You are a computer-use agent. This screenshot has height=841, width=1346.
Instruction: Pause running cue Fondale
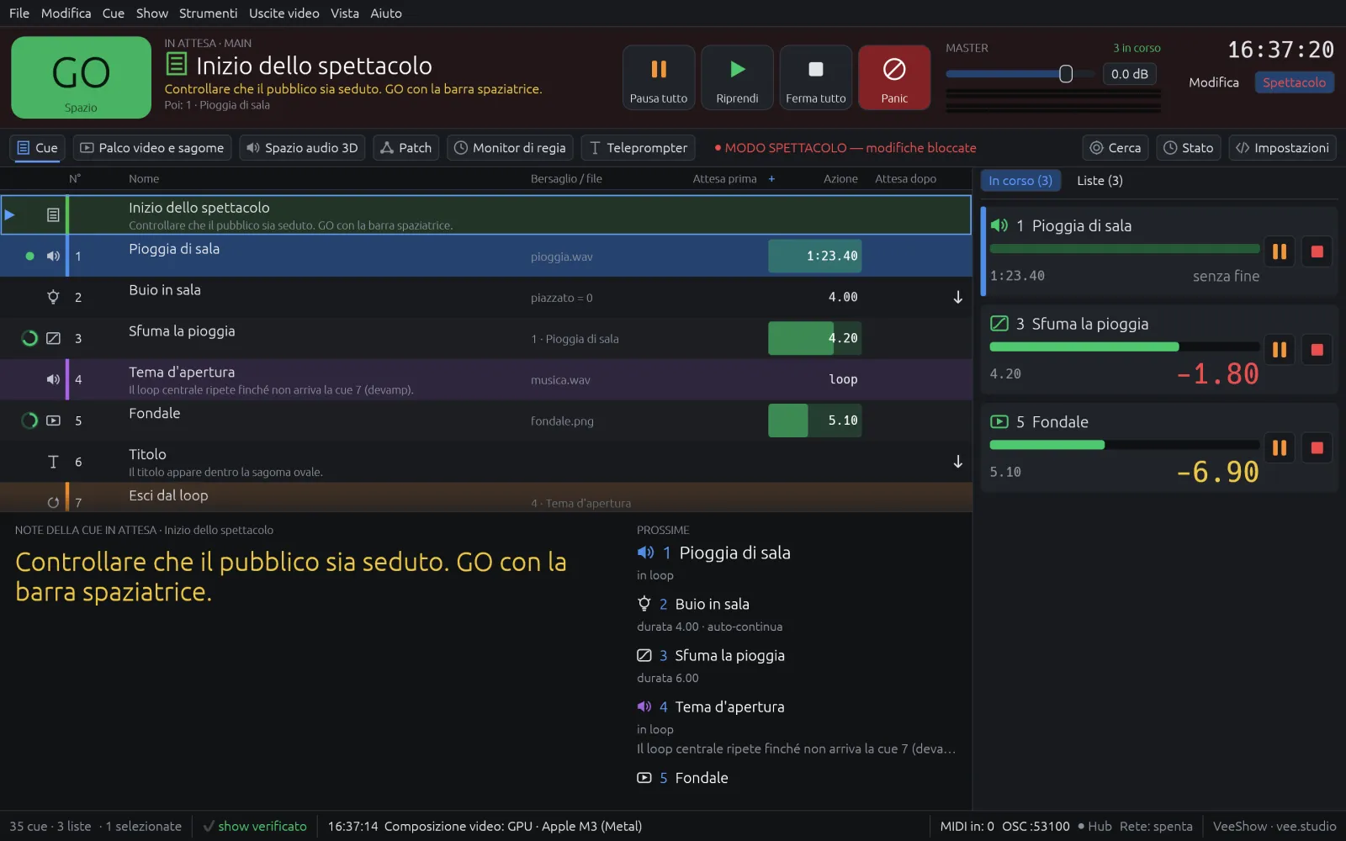click(x=1280, y=448)
